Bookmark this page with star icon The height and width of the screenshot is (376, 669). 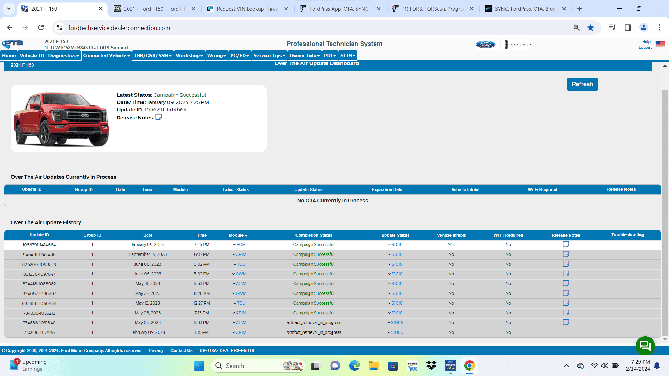point(591,28)
